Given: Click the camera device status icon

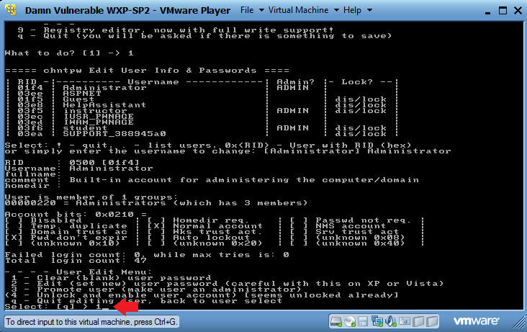Looking at the screenshot, I should (x=405, y=322).
